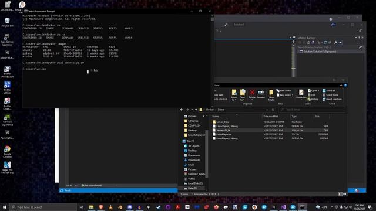Open recent locations dropdown in Explorer
376x211 pixels.
click(192, 110)
